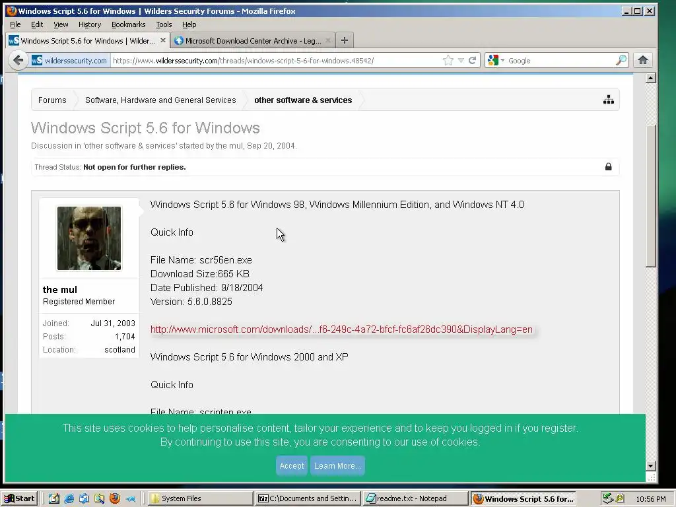676x507 pixels.
Task: Click the page scrollbar up arrow
Action: [x=651, y=78]
